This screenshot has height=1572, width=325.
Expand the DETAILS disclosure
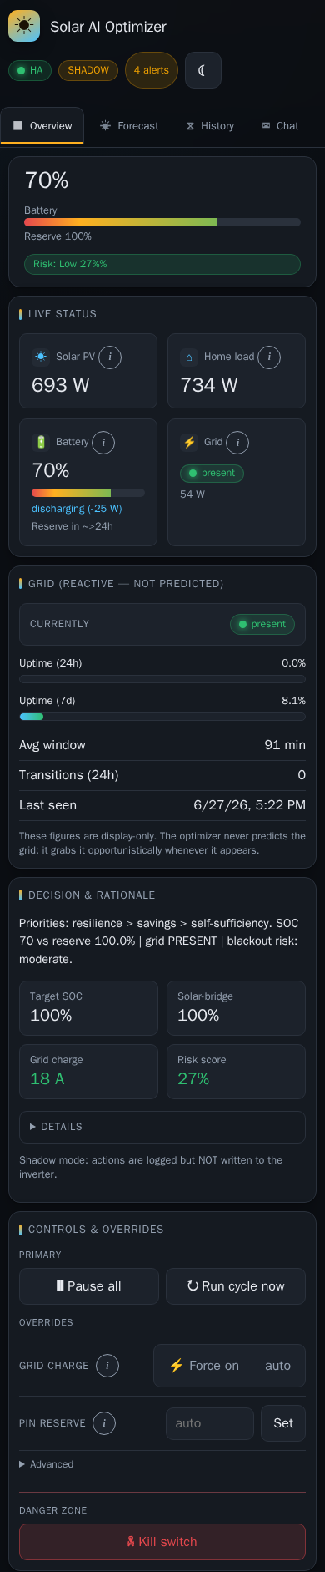tap(162, 1127)
